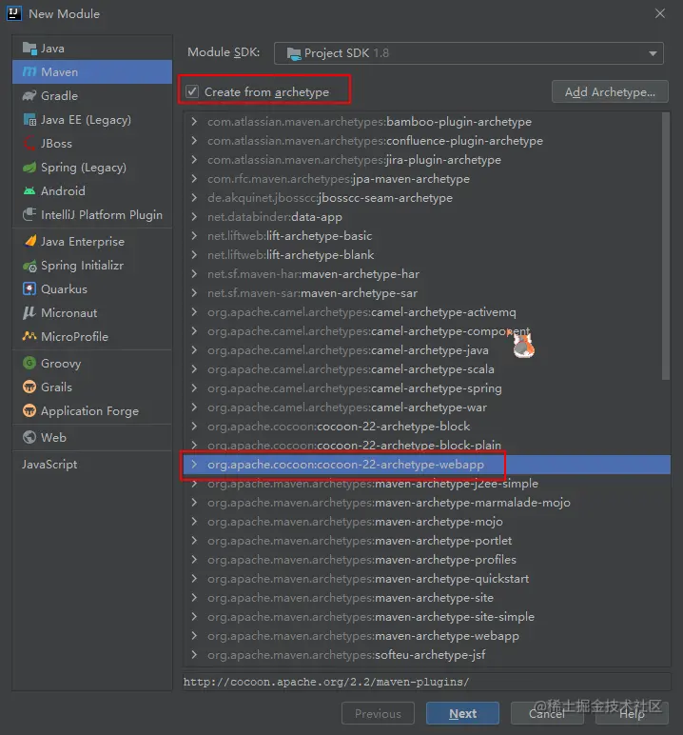Open the Module SDK dropdown
This screenshot has height=735, width=683.
pos(468,53)
